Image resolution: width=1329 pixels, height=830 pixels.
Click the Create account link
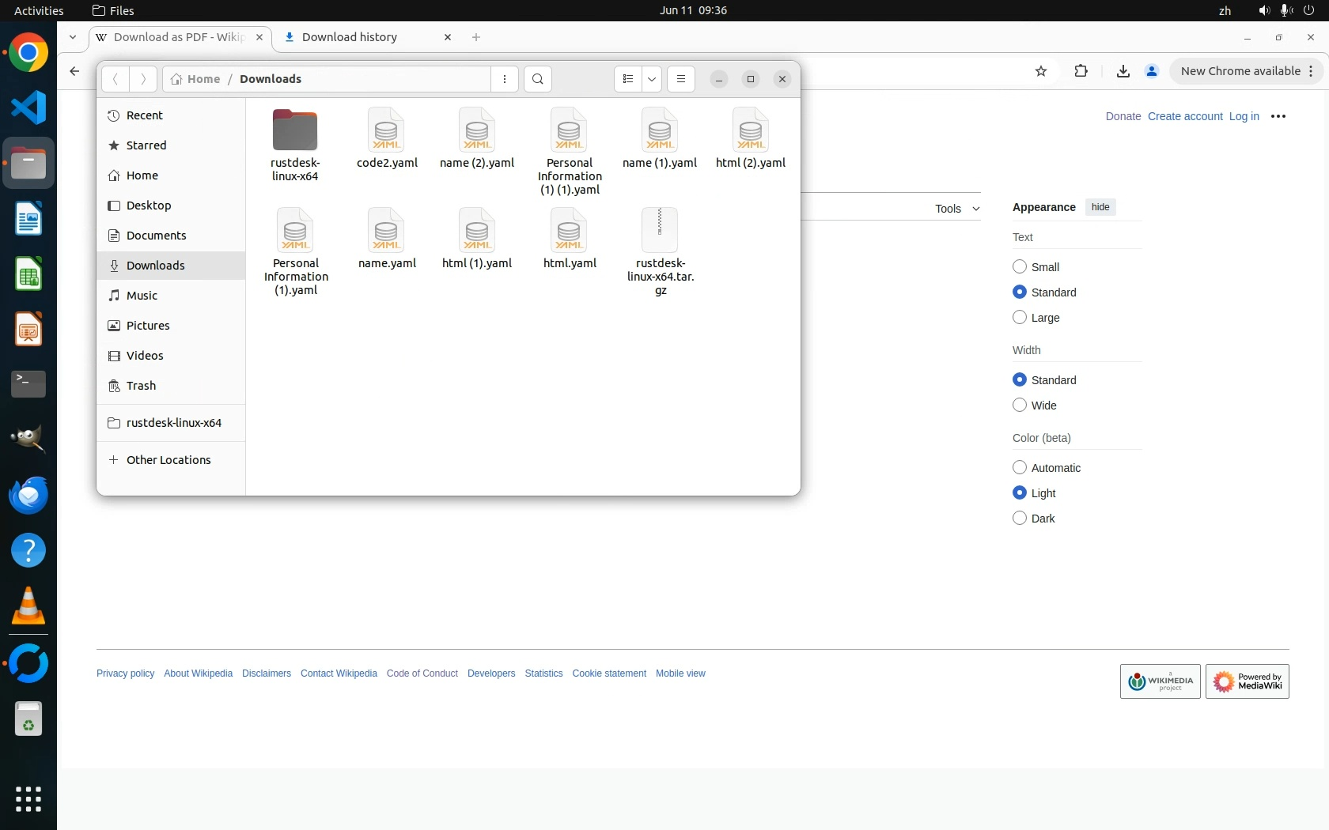point(1184,116)
